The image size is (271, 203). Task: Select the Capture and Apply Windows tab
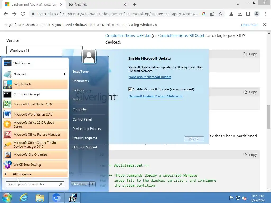click(34, 4)
